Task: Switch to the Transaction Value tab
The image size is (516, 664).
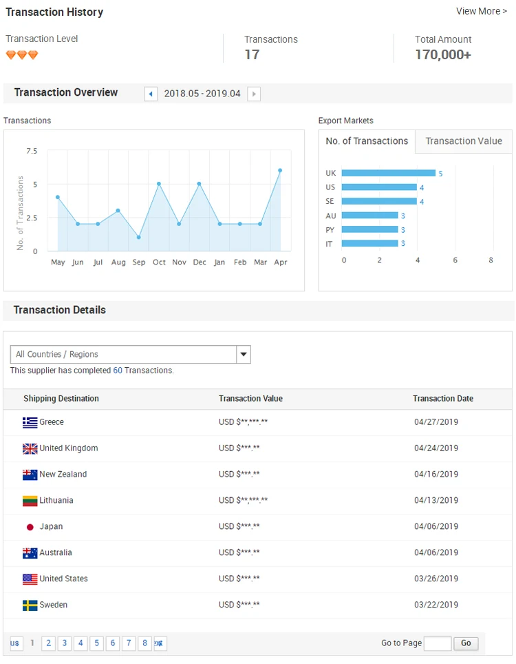Action: coord(464,141)
